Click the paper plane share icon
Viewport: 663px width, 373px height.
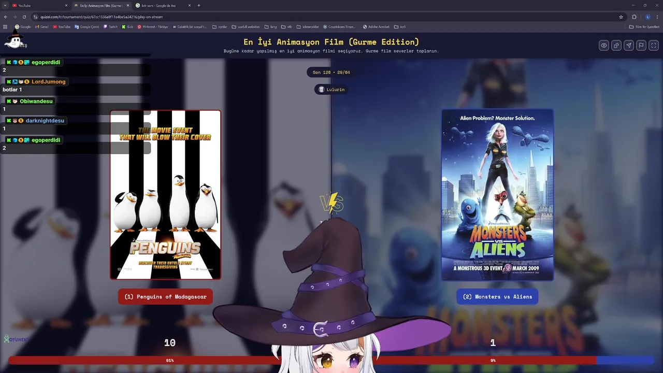pyautogui.click(x=629, y=46)
